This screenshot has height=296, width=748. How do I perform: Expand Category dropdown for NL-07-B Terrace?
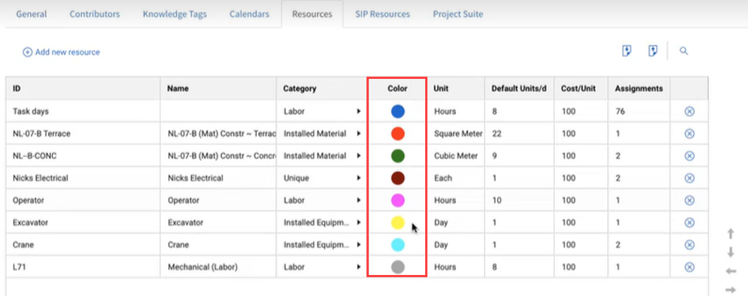(x=358, y=134)
